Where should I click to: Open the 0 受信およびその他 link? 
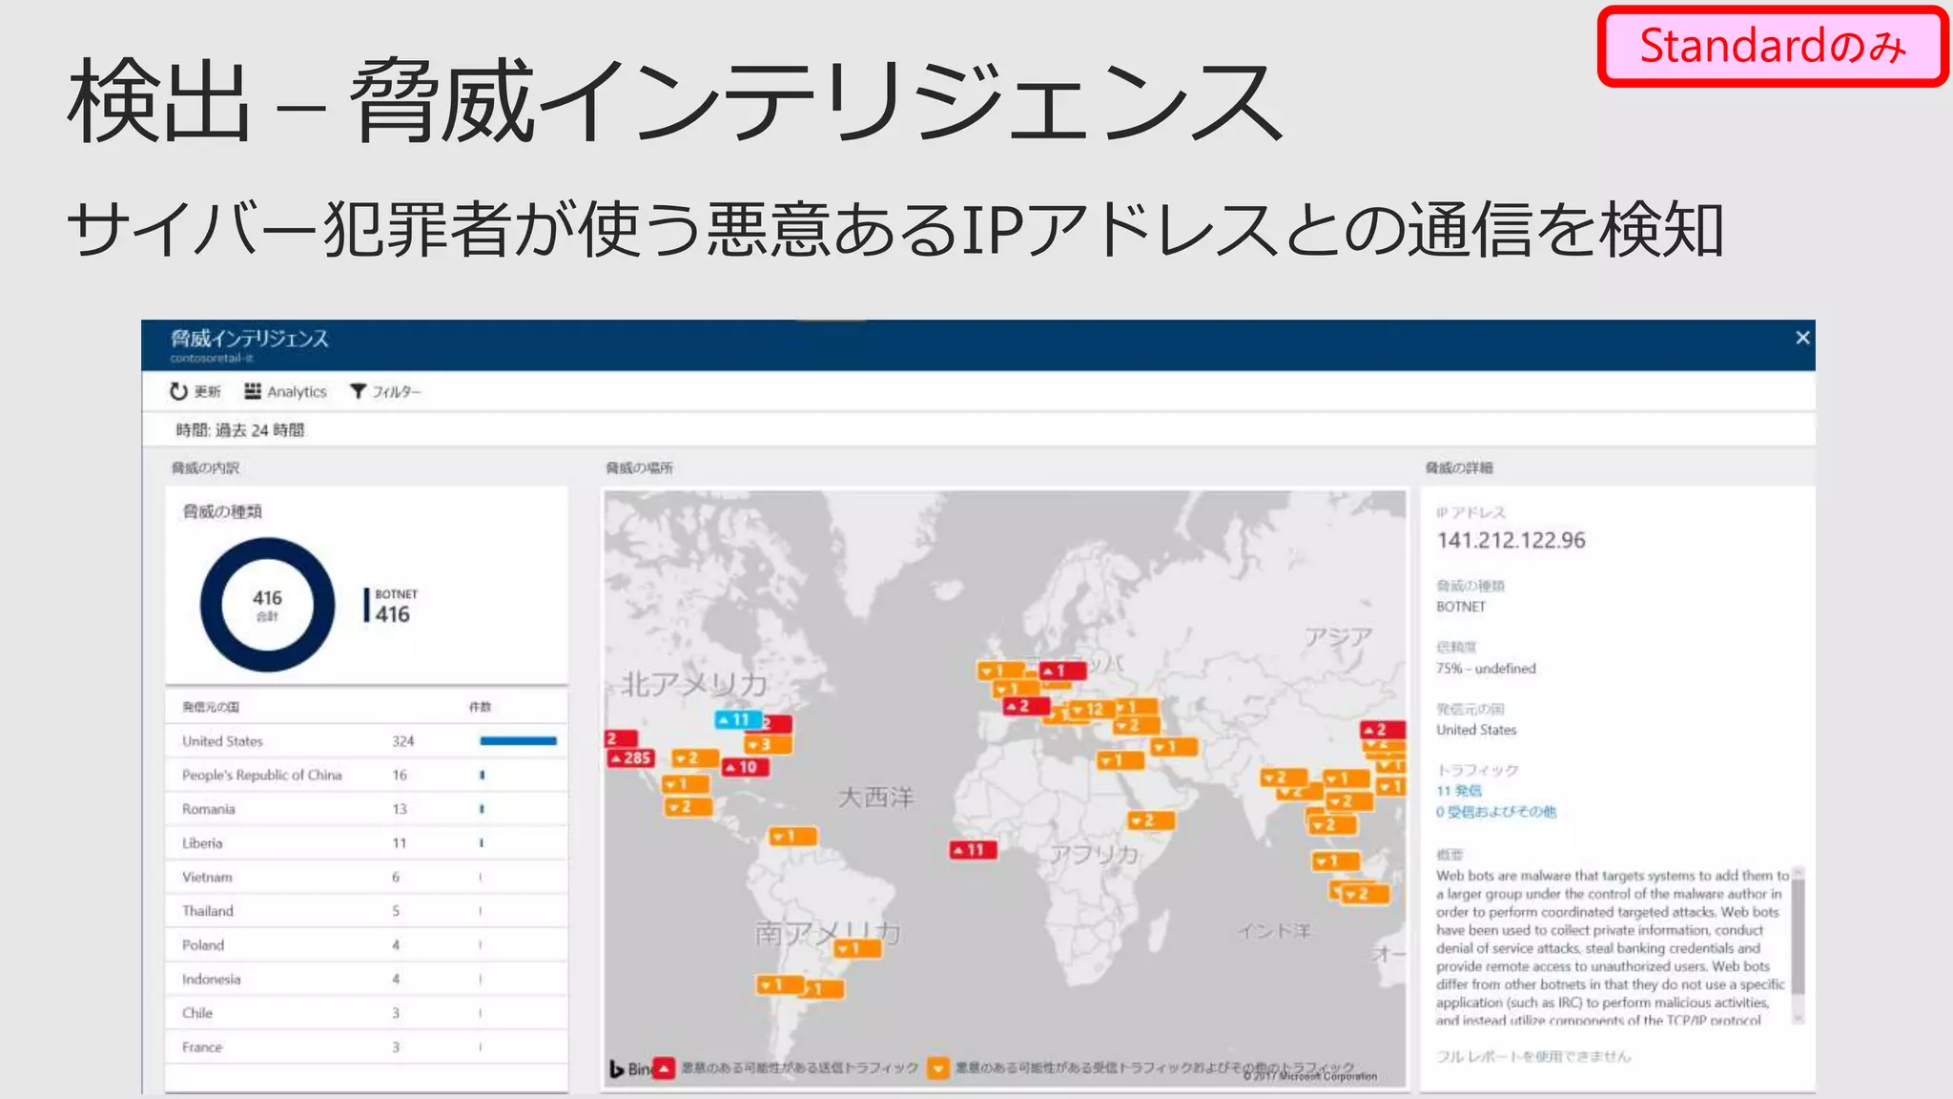(1495, 812)
